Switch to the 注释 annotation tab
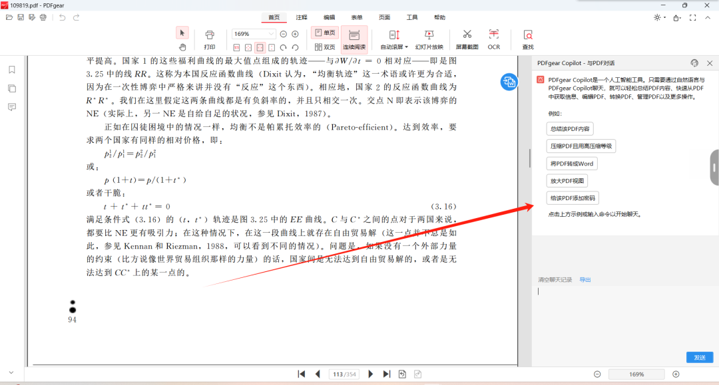This screenshot has height=385, width=719. click(302, 17)
